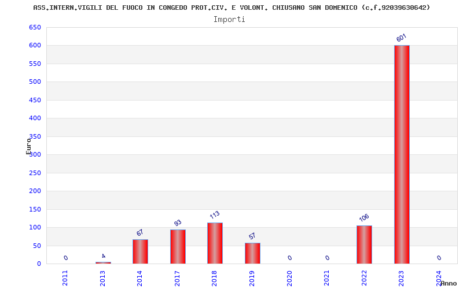Click the x-axis year label 2014
This screenshot has width=463, height=289.
click(x=139, y=278)
